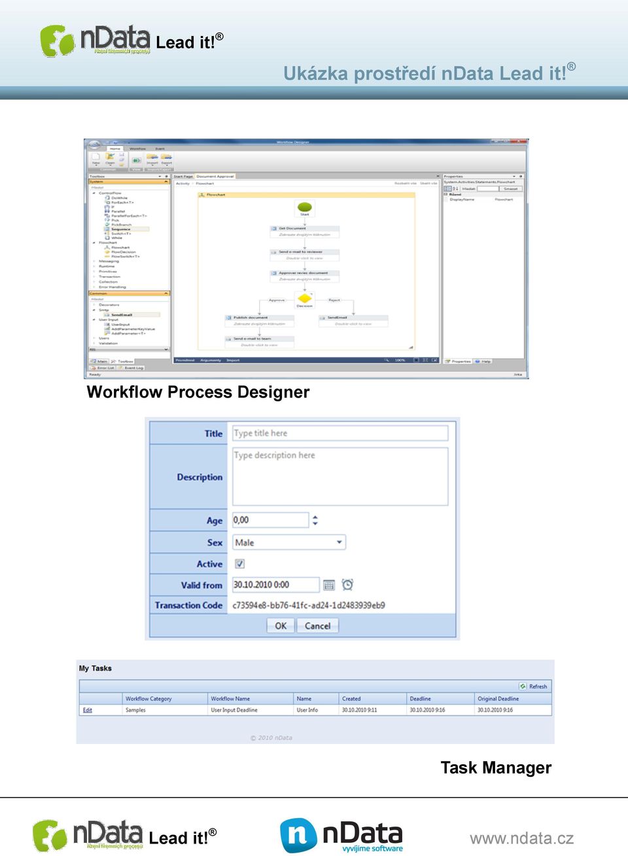Click the Deadline column header
The height and width of the screenshot is (856, 628).
point(421,699)
